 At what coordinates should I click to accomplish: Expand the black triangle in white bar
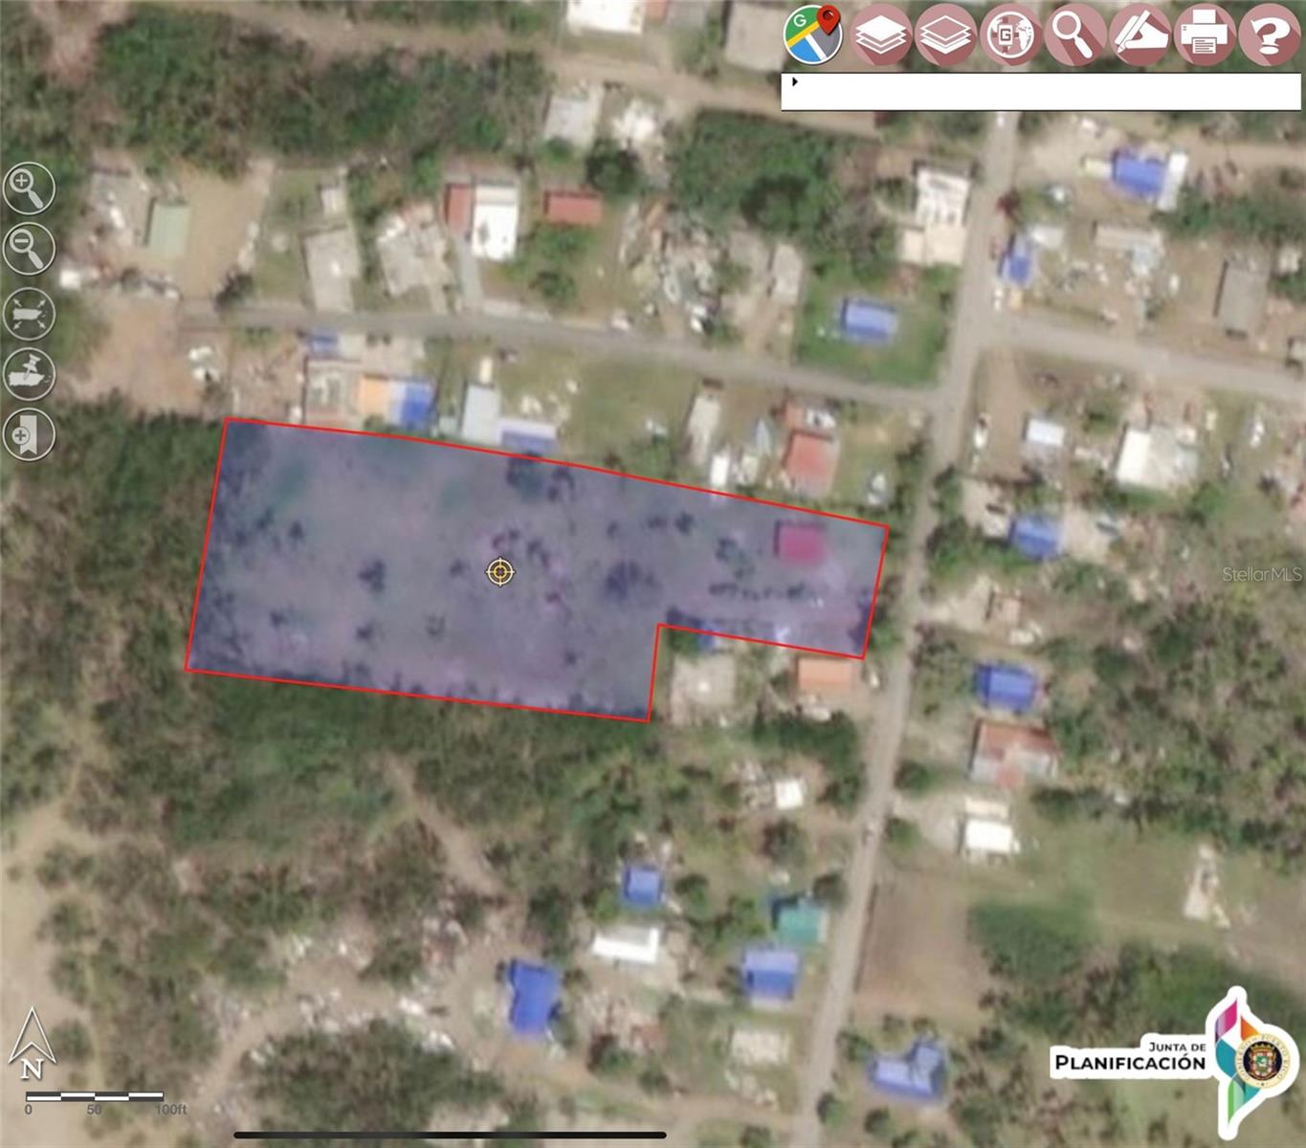click(794, 82)
